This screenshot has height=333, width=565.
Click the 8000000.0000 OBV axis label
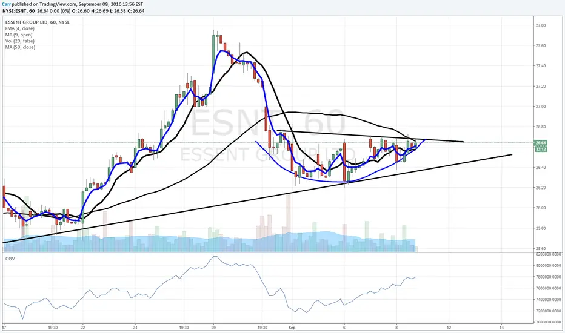[549, 266]
